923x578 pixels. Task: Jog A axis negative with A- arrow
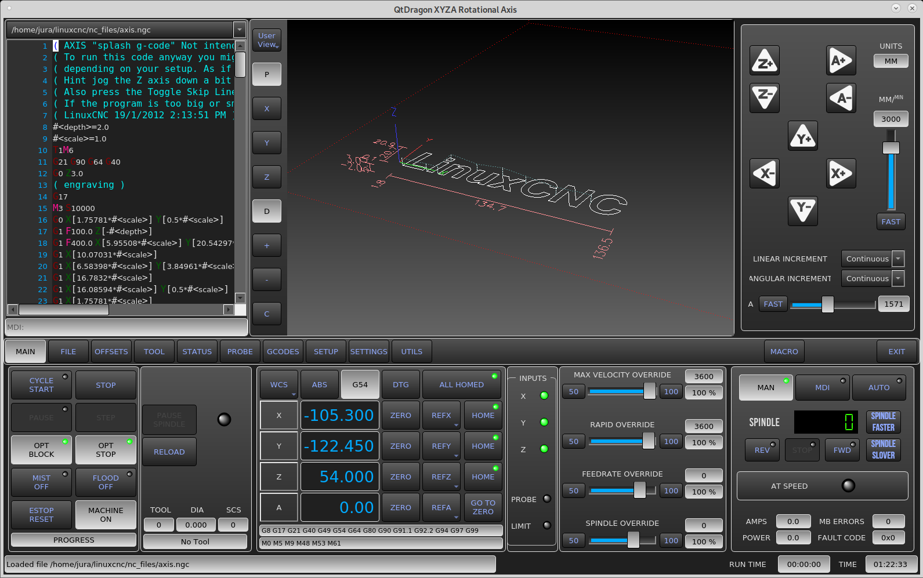click(x=841, y=97)
